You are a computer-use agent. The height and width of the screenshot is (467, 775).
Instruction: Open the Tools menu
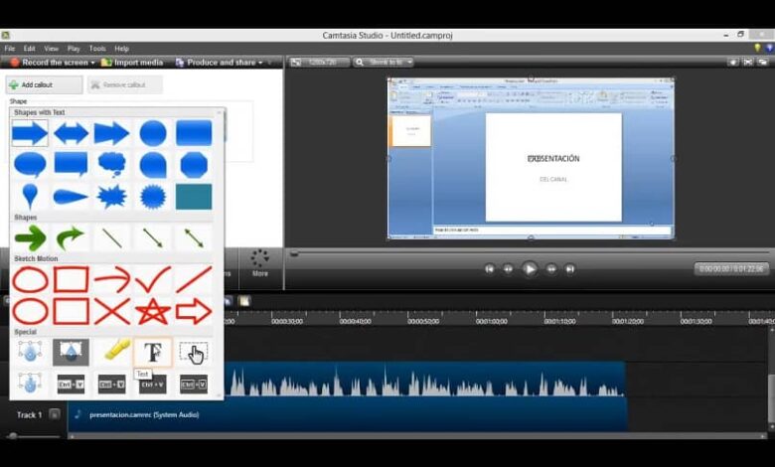(x=97, y=49)
